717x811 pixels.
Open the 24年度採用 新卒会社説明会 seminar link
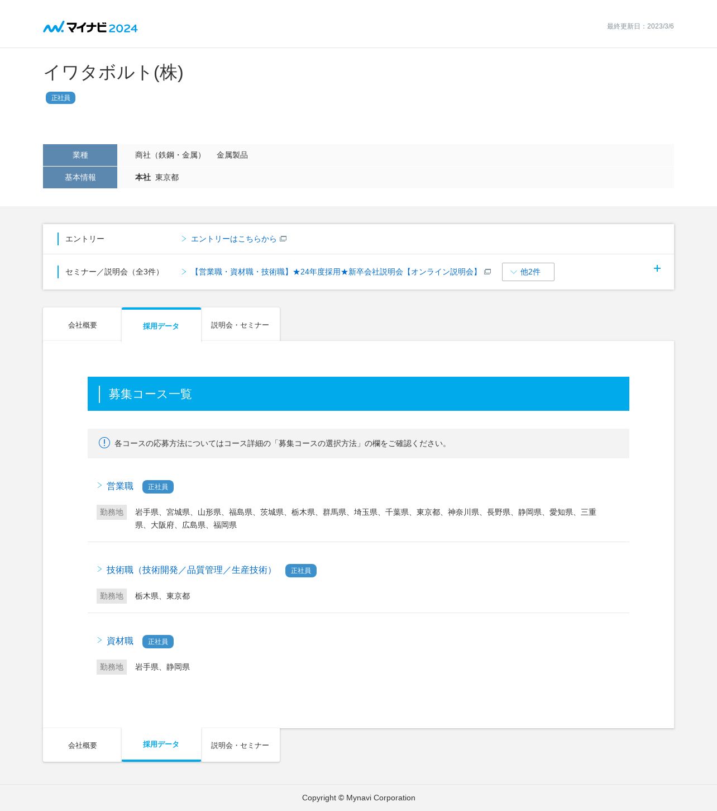(x=335, y=272)
